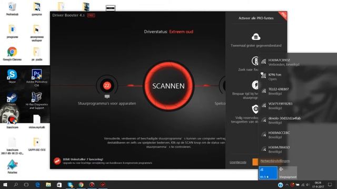337x189 pixels.
Task: Switch to Bandicam recorder in the taskbar
Action: pos(92,185)
